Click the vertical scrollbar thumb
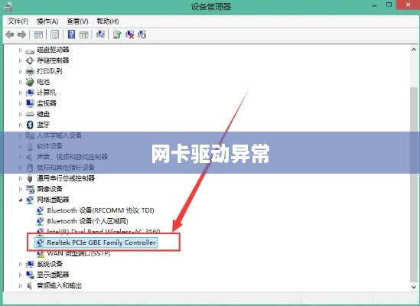This screenshot has width=420, height=306. (414, 185)
